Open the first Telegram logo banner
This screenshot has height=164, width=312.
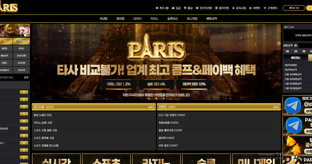293,106
